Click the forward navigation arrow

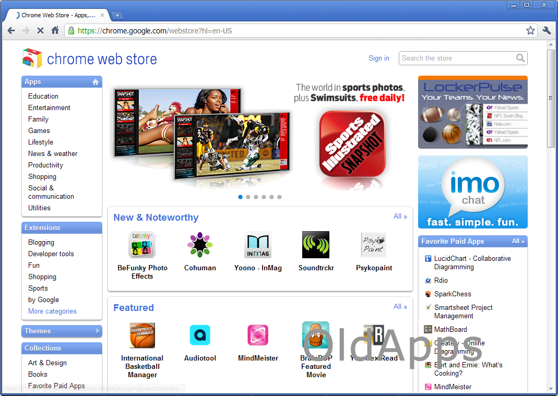pos(26,31)
